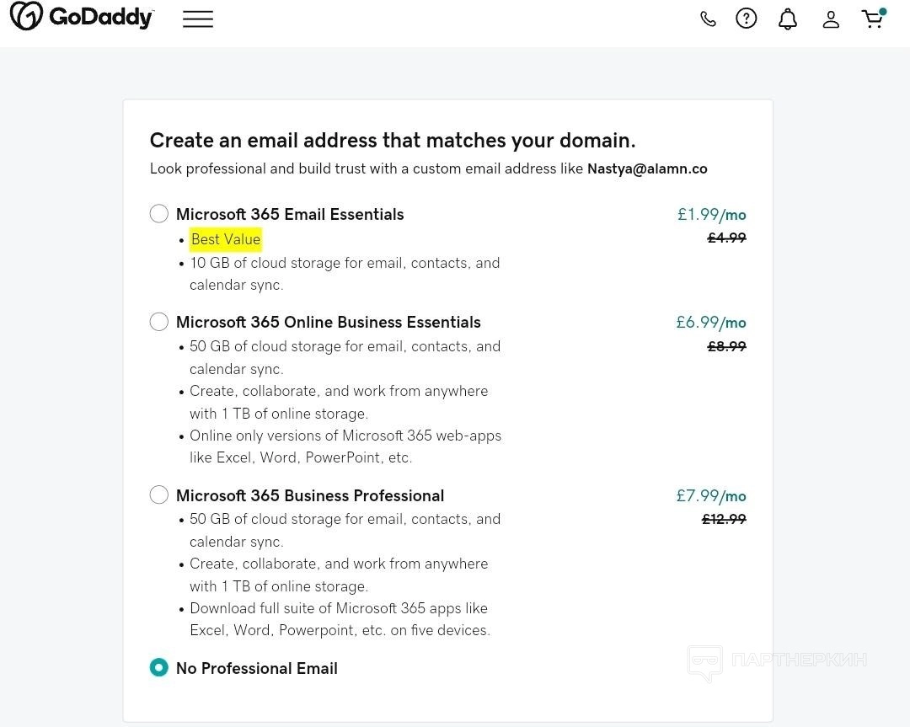The width and height of the screenshot is (910, 727).
Task: Click the £6.99/mo price
Action: (711, 323)
